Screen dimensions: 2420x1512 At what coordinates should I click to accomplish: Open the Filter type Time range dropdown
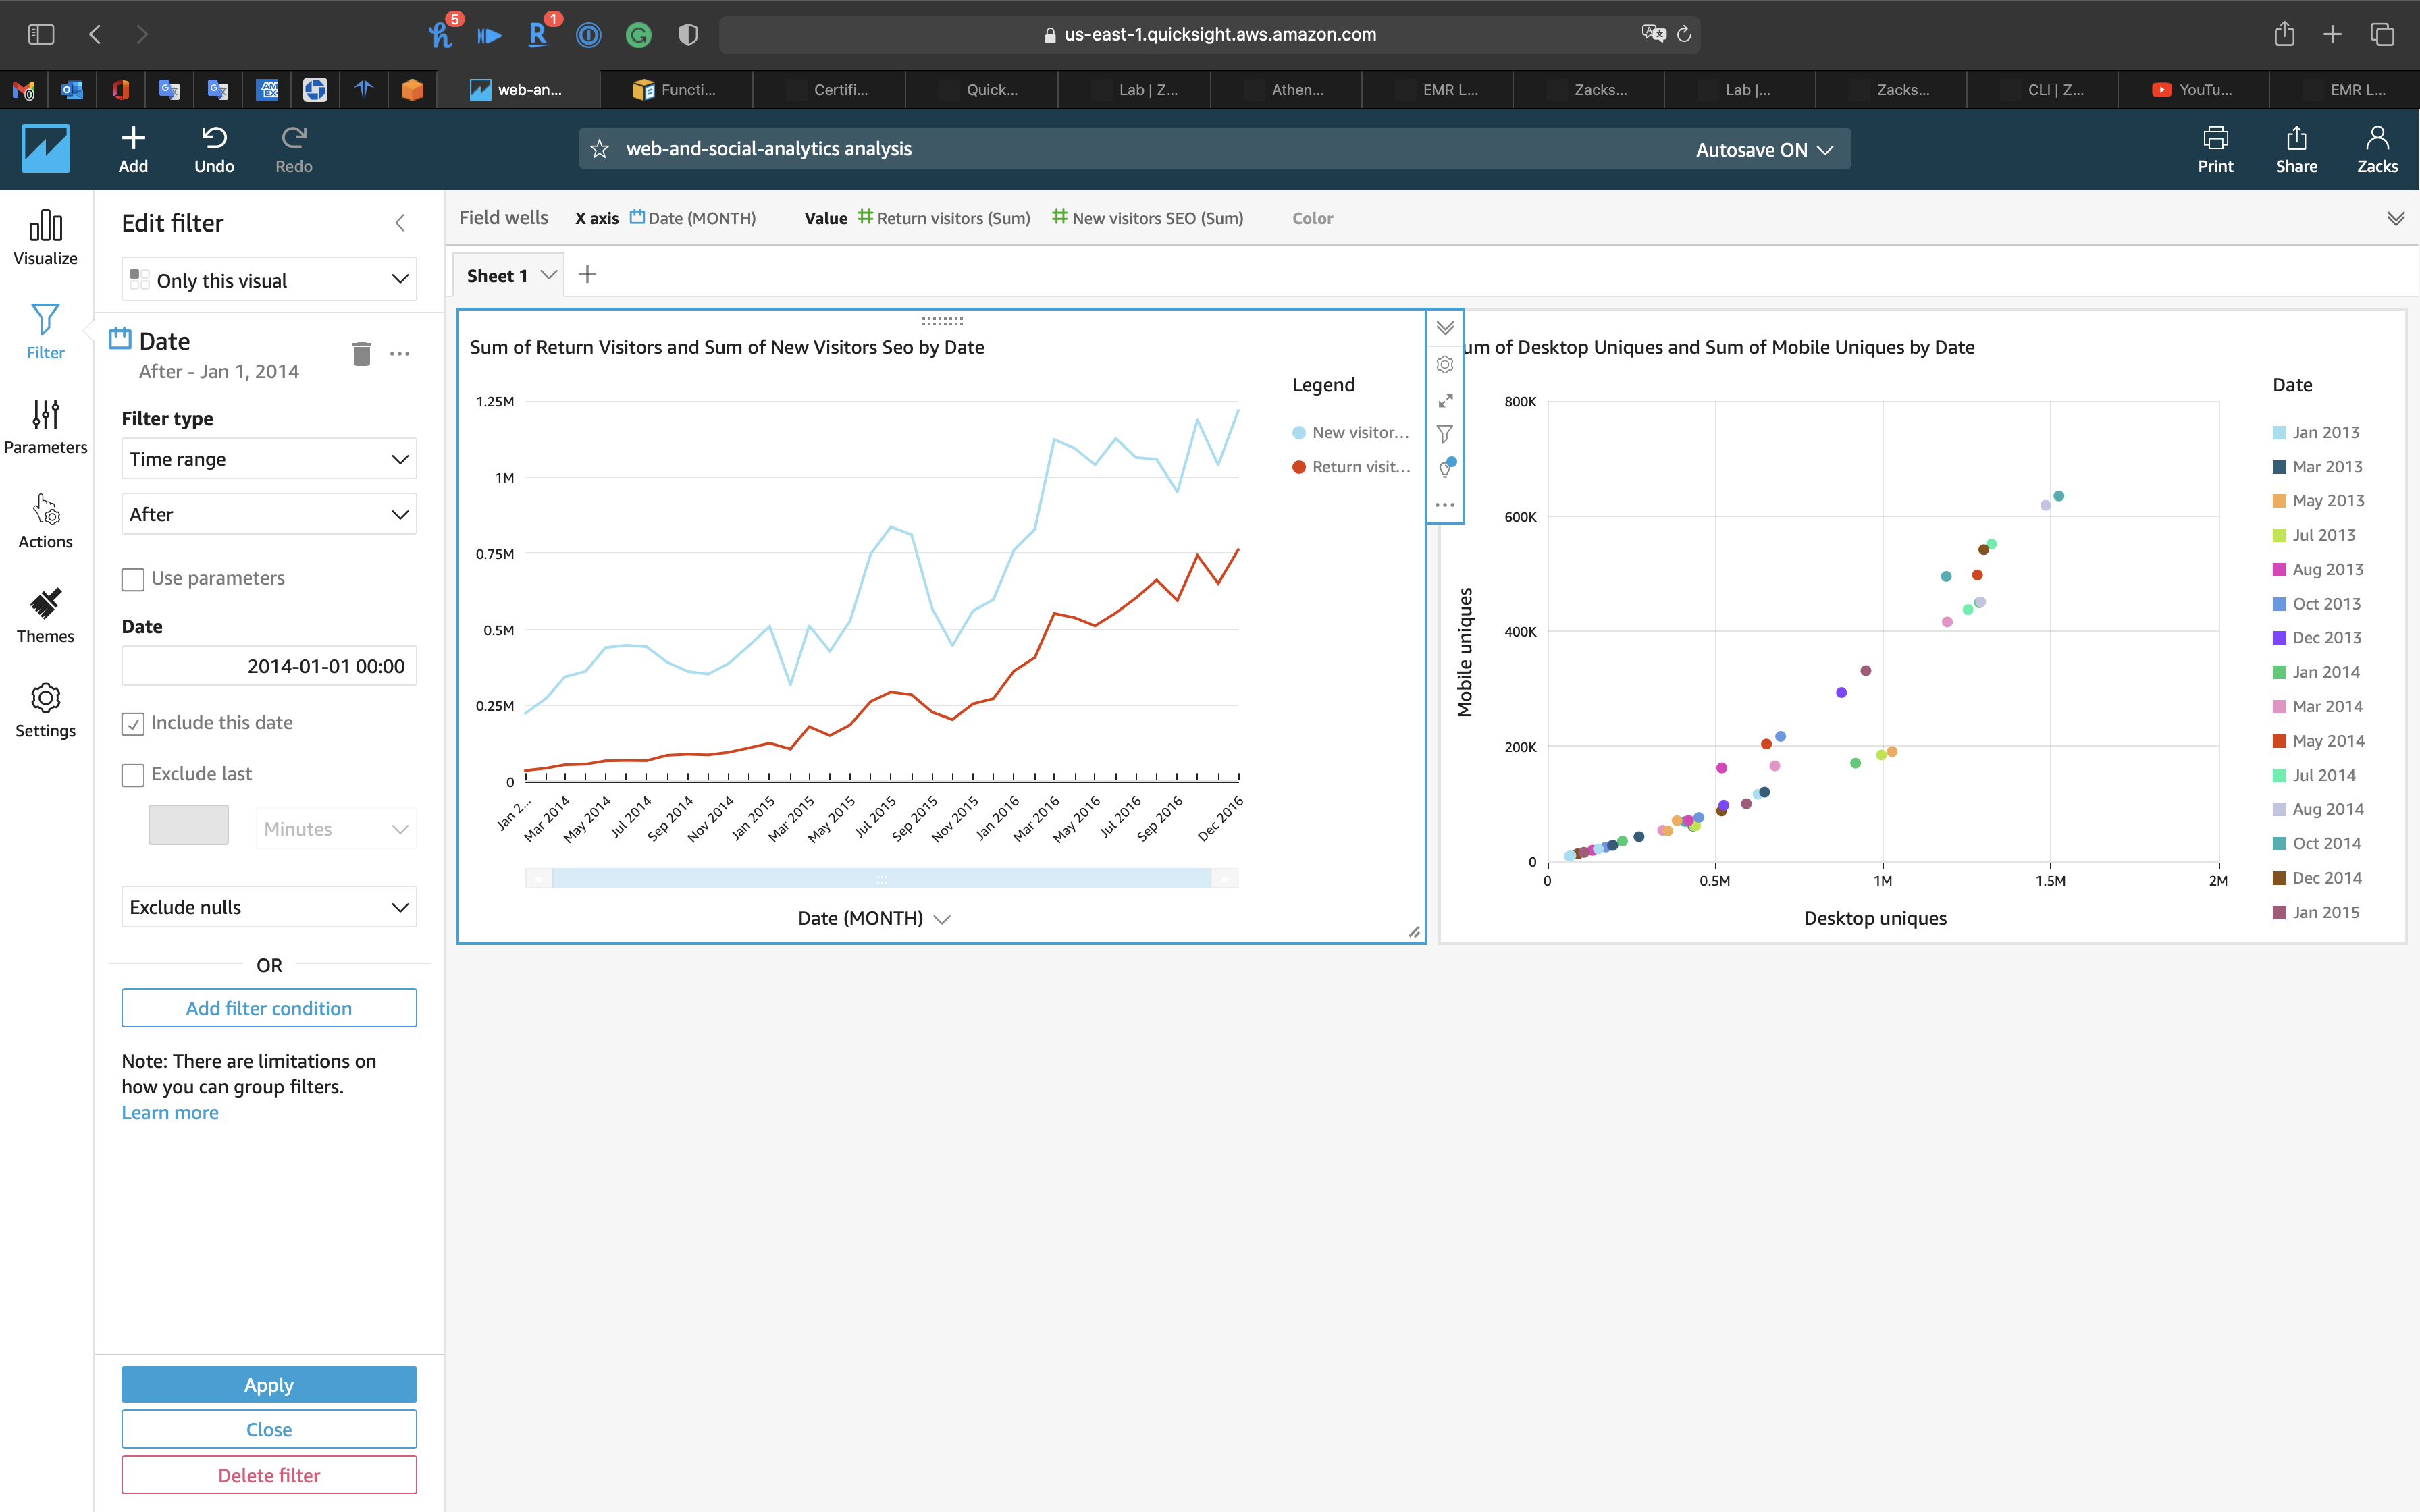pyautogui.click(x=269, y=459)
